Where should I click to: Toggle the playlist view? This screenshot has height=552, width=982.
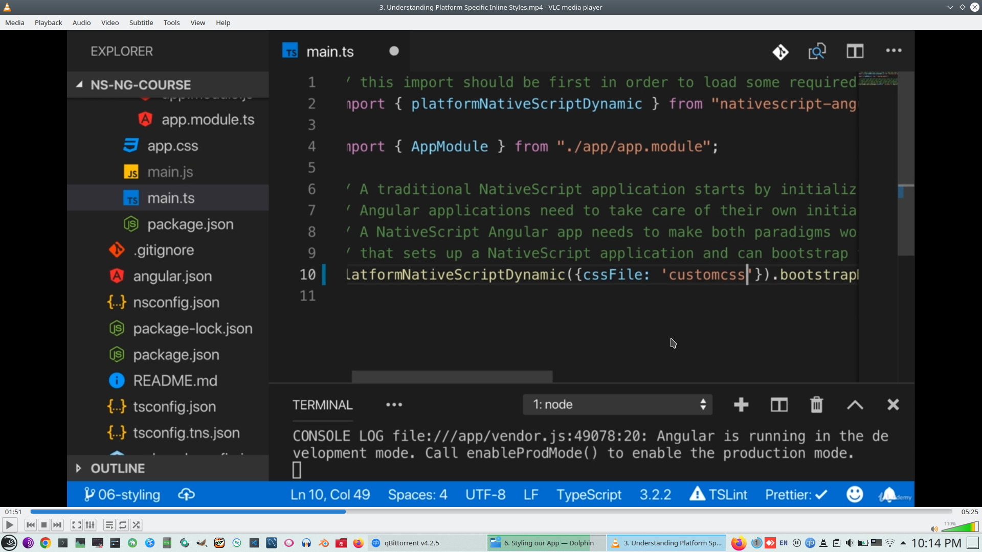click(x=109, y=525)
